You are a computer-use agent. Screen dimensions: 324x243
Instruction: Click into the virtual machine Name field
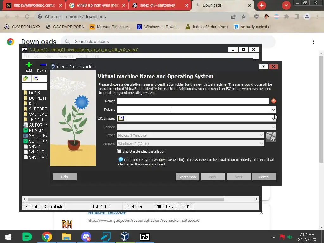(x=193, y=101)
